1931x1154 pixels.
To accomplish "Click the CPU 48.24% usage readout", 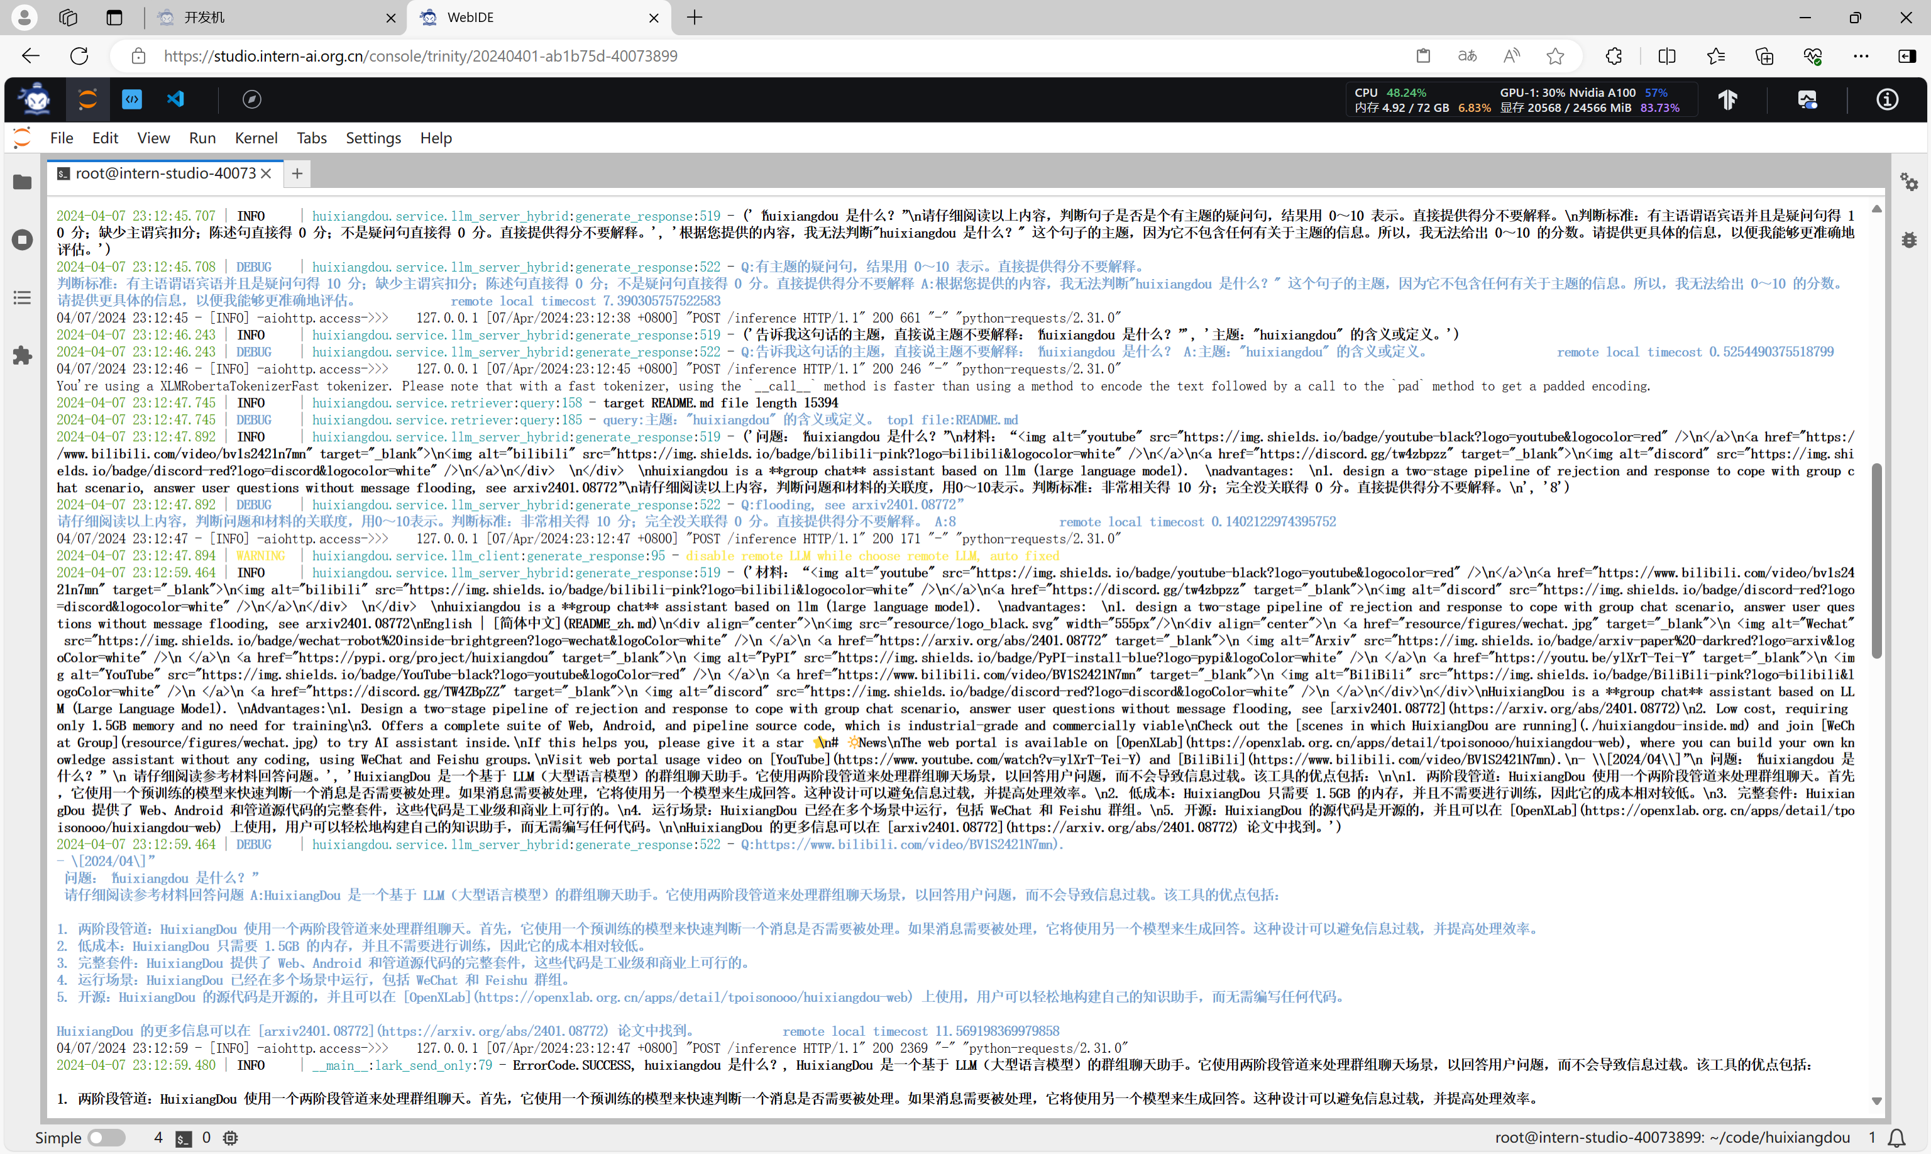I will point(1390,92).
